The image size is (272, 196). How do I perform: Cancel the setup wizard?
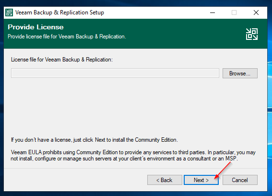pyautogui.click(x=240, y=180)
